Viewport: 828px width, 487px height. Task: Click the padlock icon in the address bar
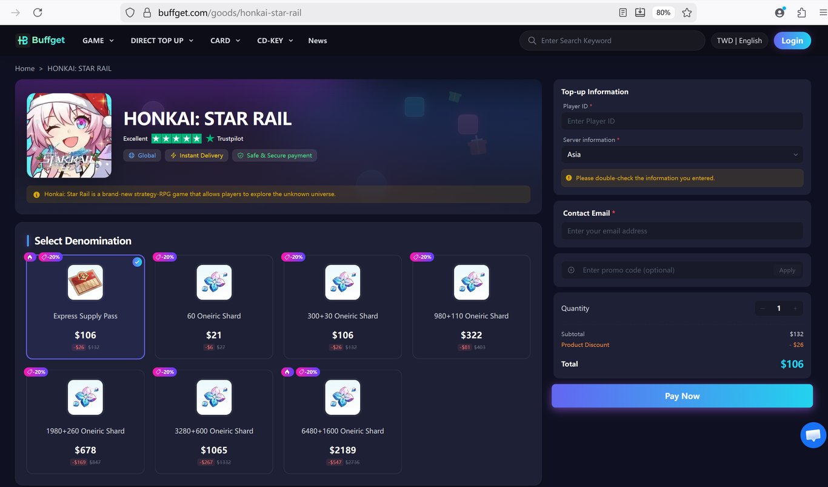146,13
